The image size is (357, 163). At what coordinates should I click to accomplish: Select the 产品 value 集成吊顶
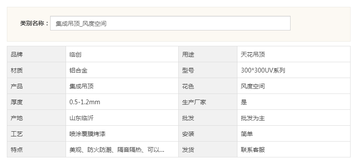click(81, 86)
